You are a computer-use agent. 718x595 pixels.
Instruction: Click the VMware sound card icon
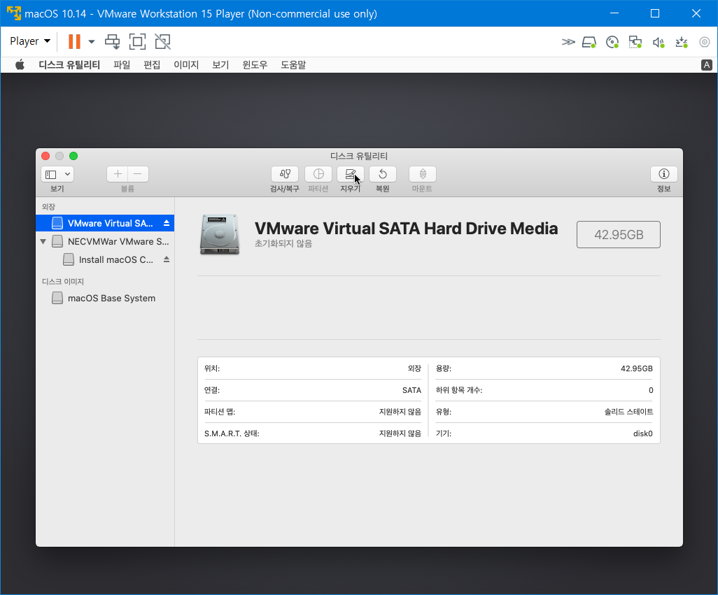coord(659,42)
